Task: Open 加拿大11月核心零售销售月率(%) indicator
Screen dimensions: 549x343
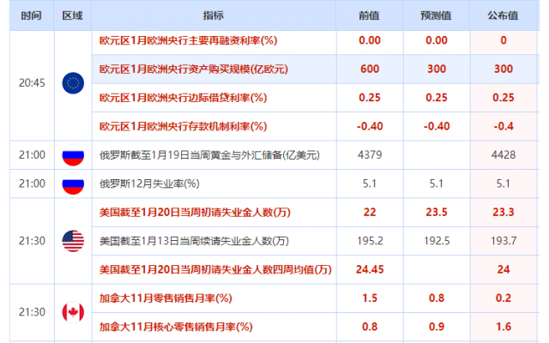Action: [x=176, y=328]
